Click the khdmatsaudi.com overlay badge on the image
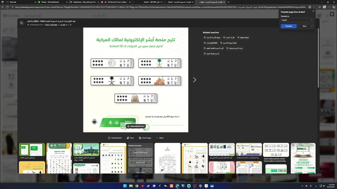This screenshot has width=337, height=189. coord(136,126)
